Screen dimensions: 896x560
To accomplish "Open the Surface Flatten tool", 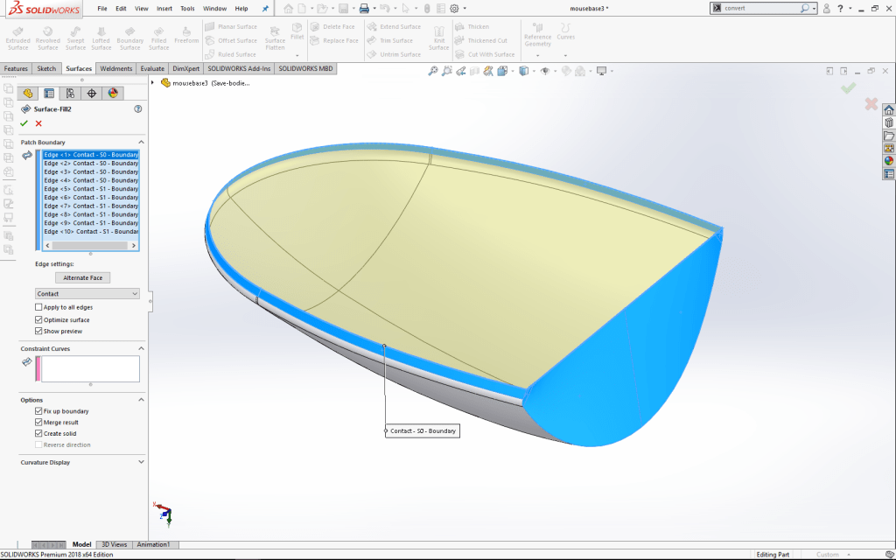I will point(275,38).
